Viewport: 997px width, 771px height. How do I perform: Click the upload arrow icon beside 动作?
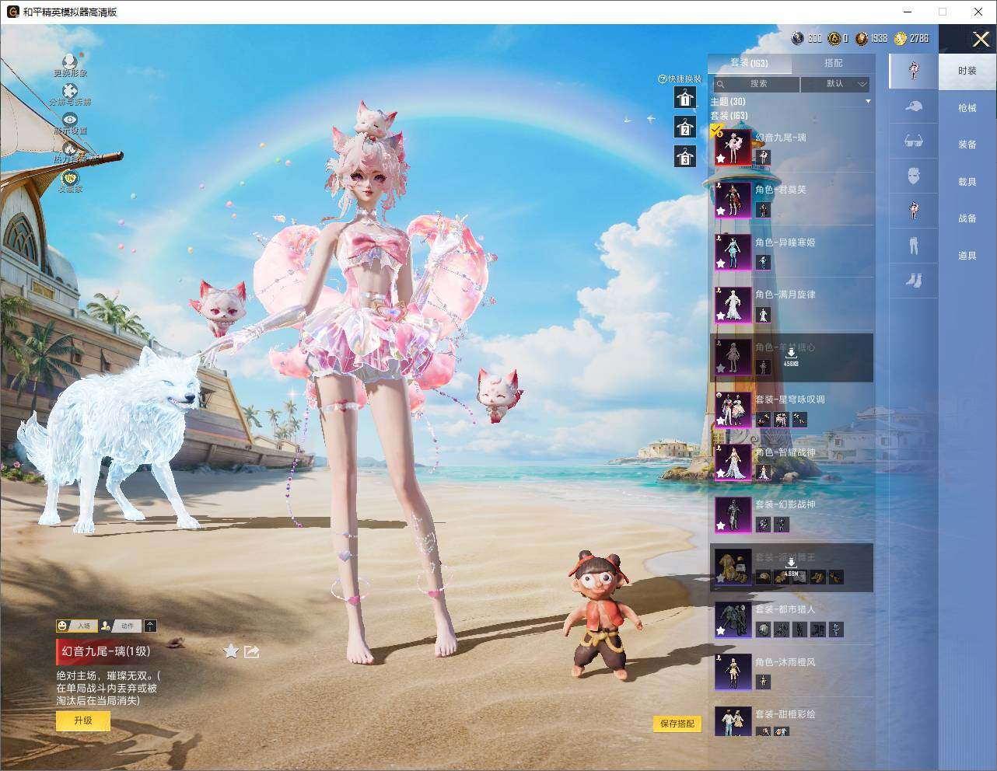[150, 626]
